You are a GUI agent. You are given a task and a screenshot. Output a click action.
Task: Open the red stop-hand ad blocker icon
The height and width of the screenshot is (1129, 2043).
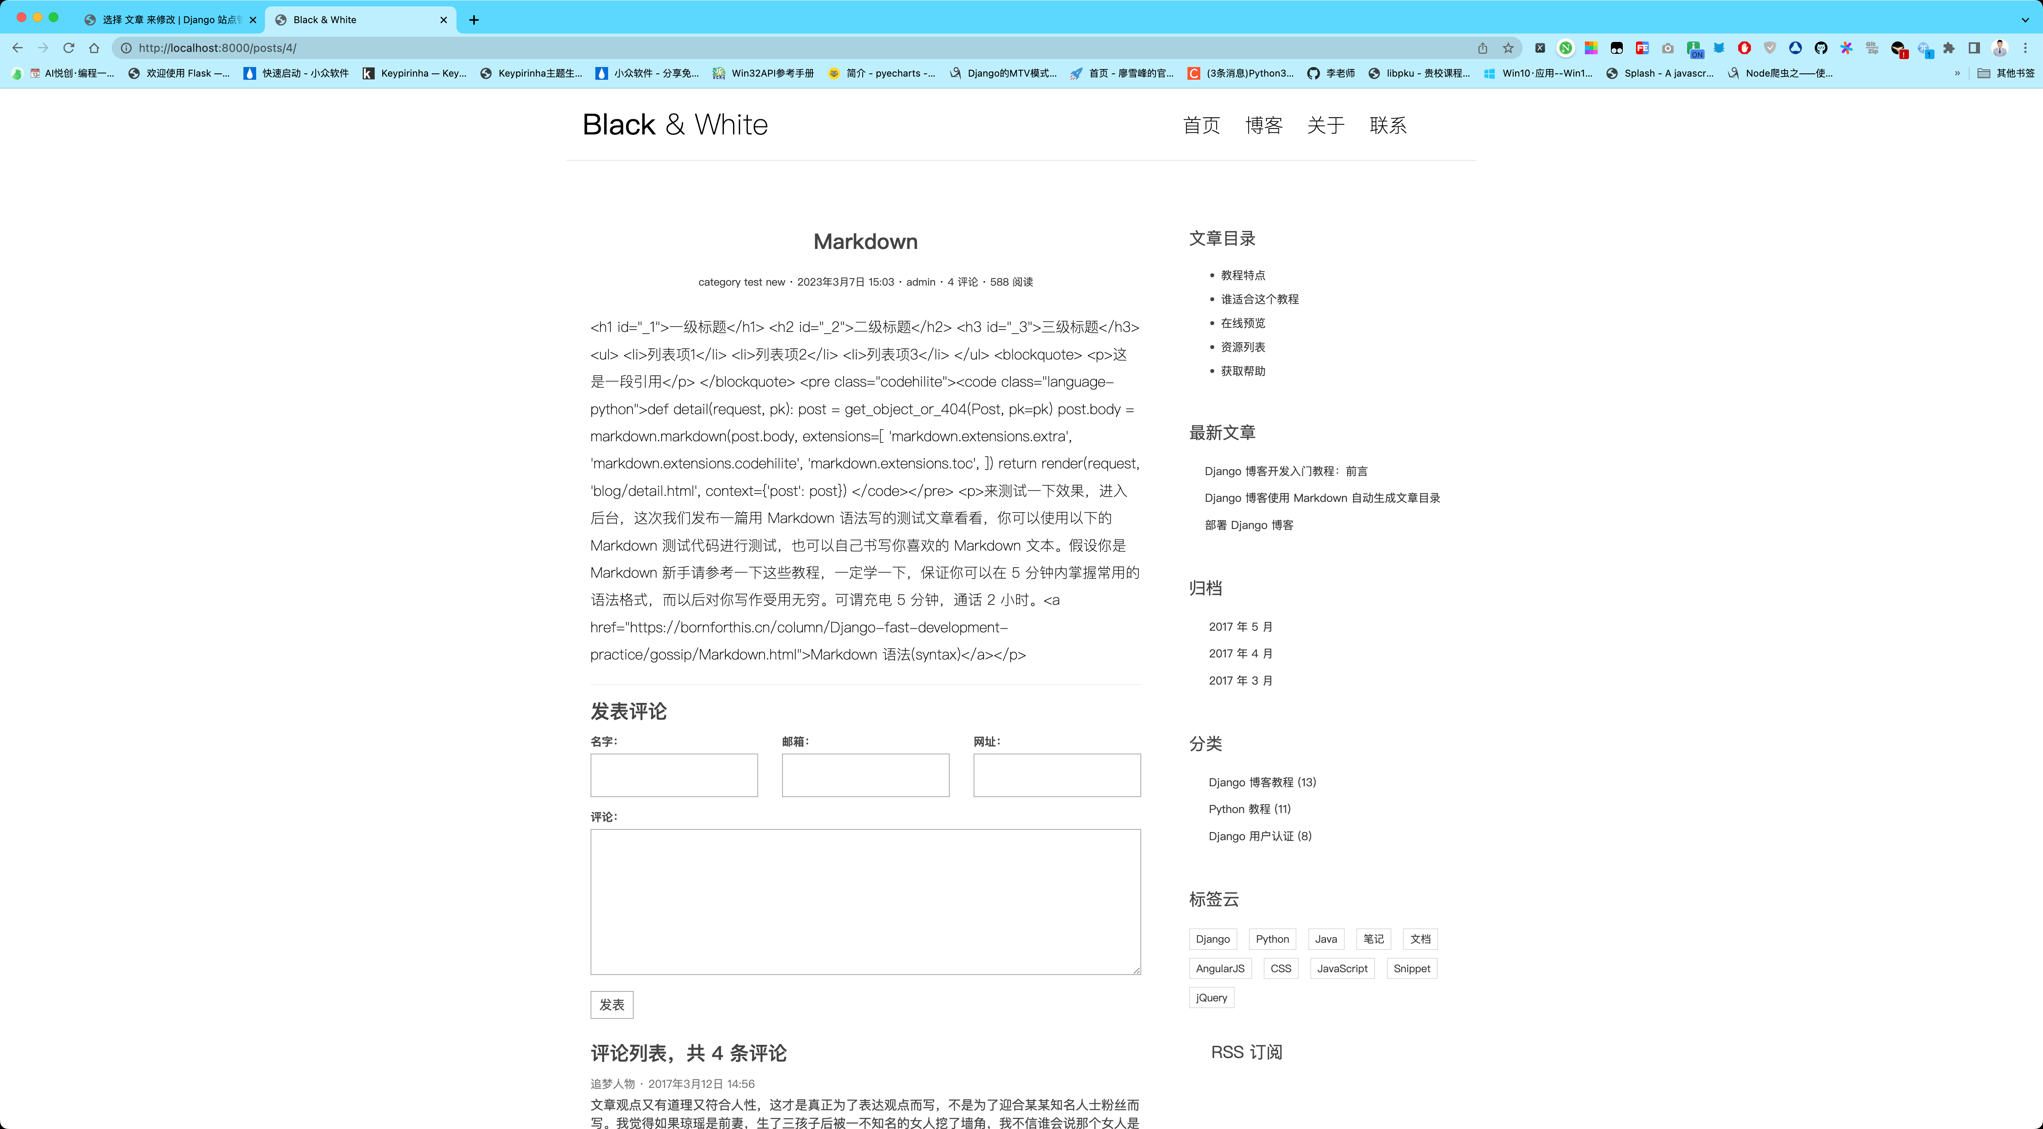(1744, 47)
